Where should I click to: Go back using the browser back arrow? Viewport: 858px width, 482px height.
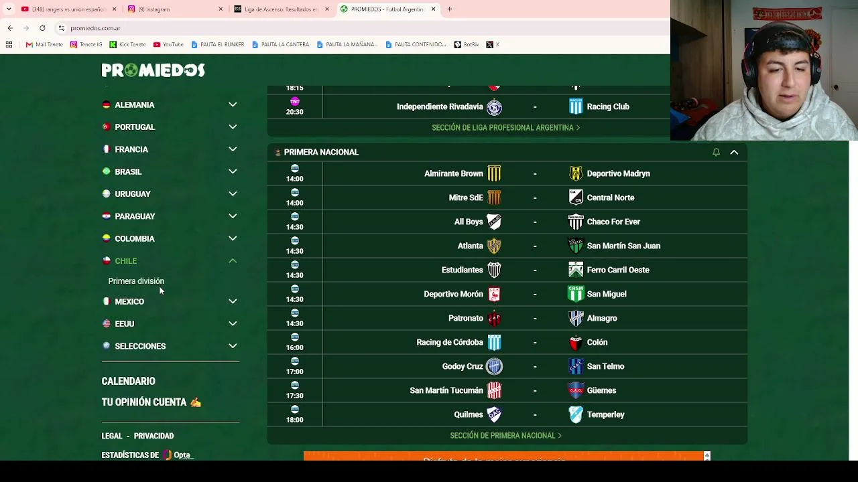(x=10, y=28)
